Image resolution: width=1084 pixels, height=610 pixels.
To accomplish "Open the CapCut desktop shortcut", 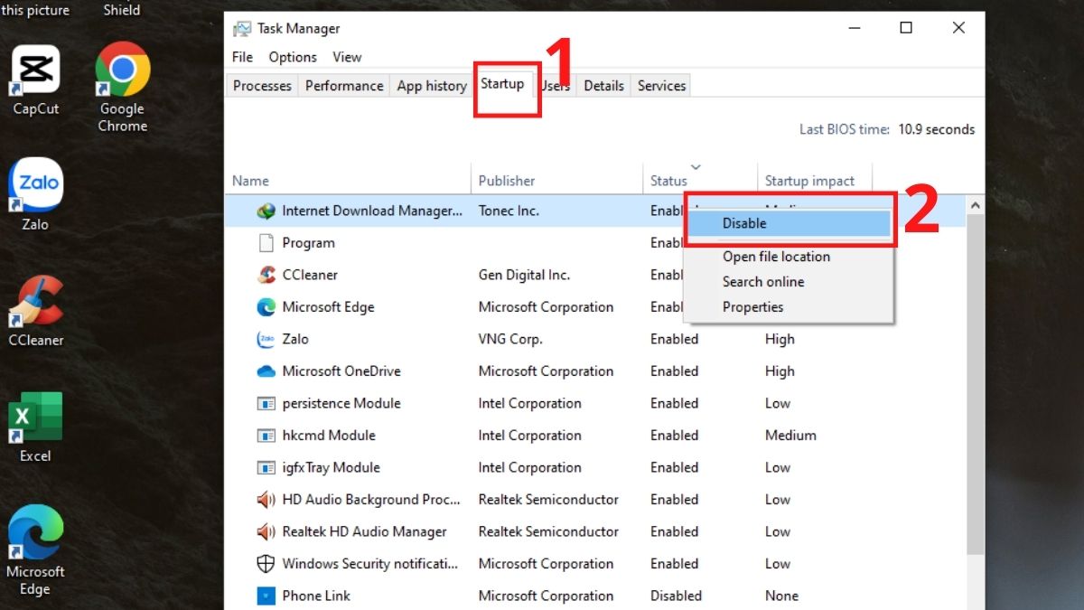I will pyautogui.click(x=36, y=80).
